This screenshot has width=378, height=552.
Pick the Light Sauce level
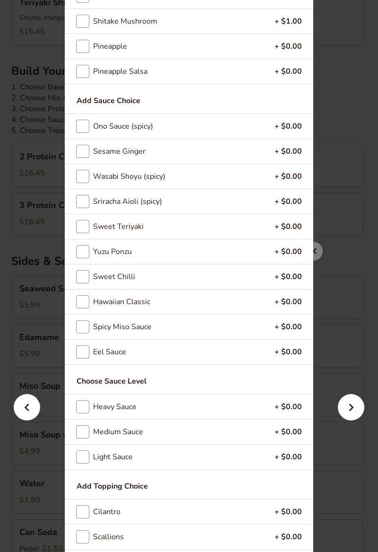click(x=83, y=457)
